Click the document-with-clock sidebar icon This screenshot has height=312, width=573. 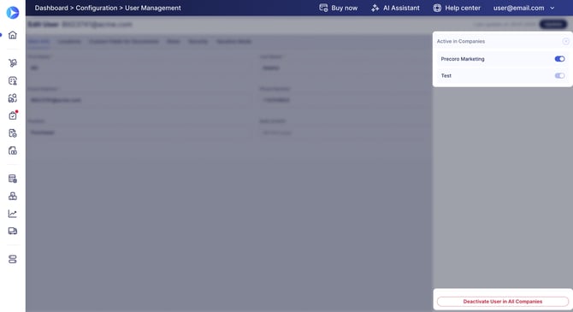click(13, 133)
